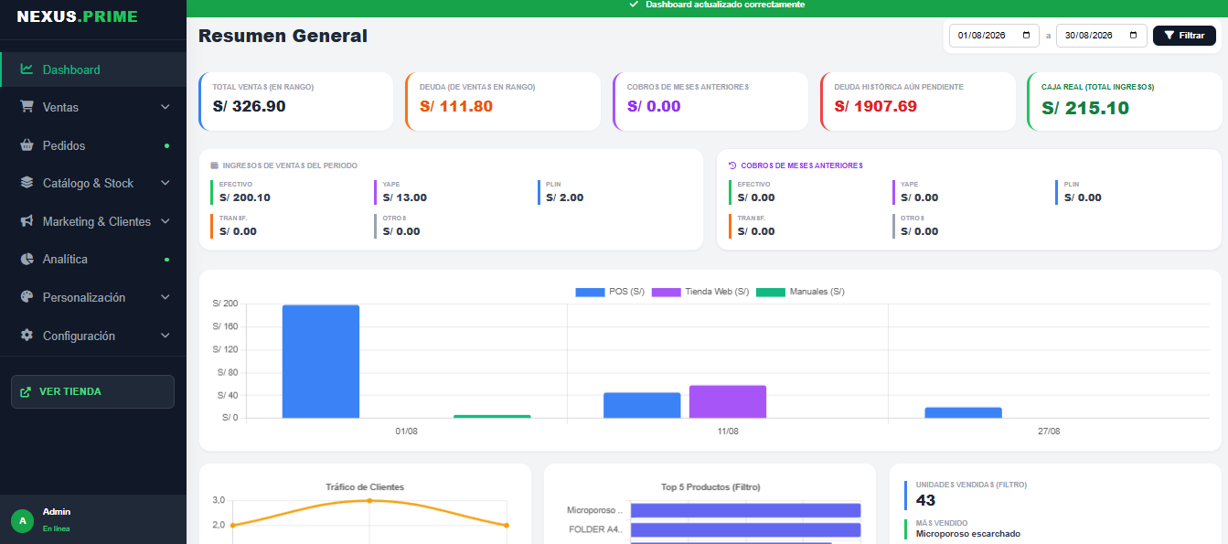Expand the Ventas menu chevron
Viewport: 1228px width, 544px height.
pyautogui.click(x=166, y=107)
